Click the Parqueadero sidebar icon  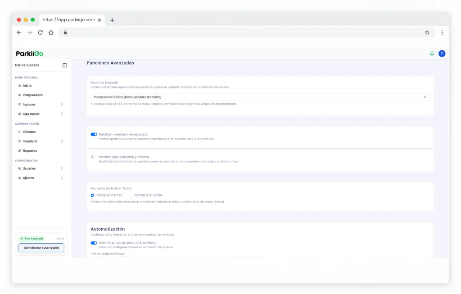click(x=19, y=95)
